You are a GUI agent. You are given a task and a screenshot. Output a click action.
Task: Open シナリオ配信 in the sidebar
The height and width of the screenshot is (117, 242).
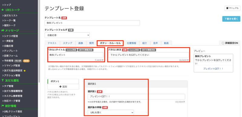pos(10,36)
